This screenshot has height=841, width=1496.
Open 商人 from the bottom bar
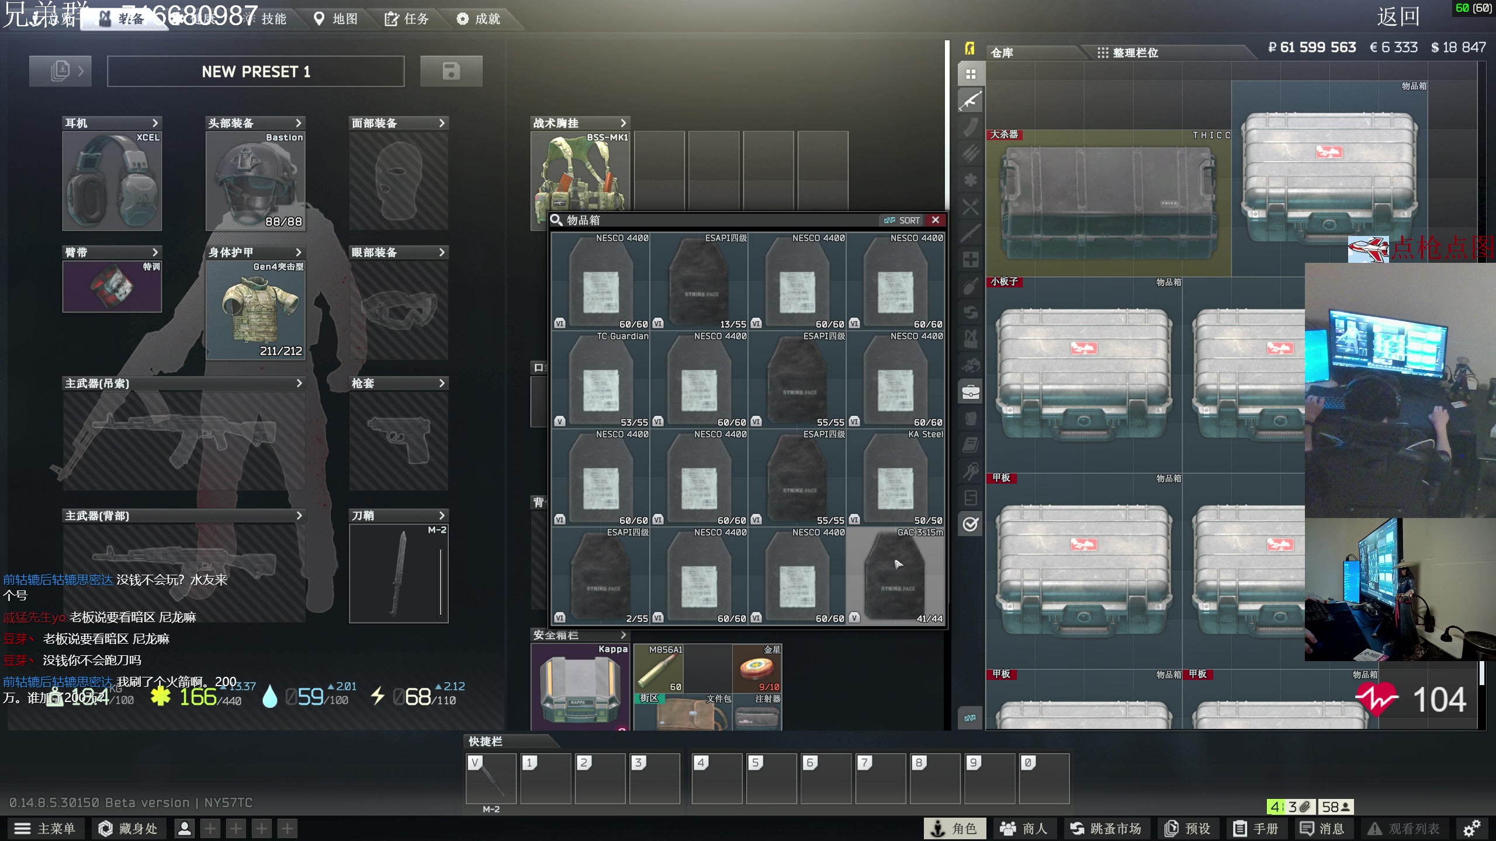tap(1024, 828)
